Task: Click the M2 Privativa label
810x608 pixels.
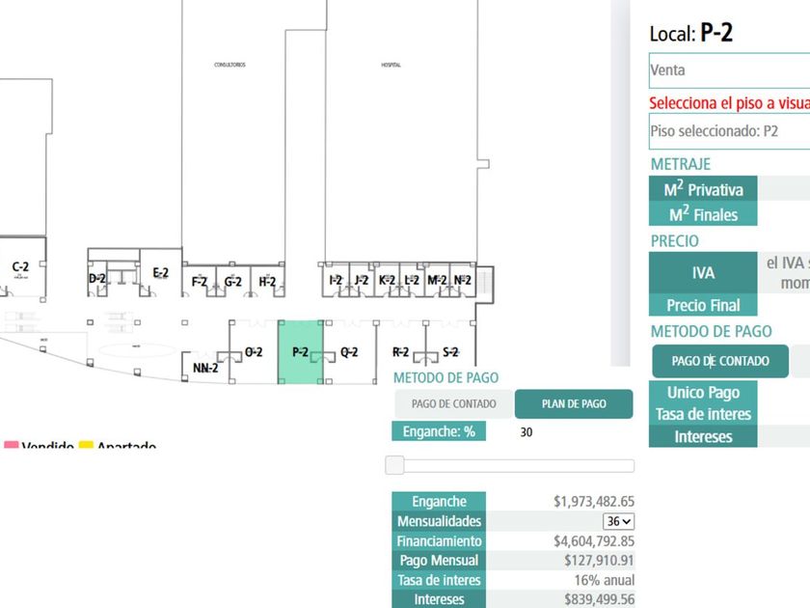Action: pos(703,189)
